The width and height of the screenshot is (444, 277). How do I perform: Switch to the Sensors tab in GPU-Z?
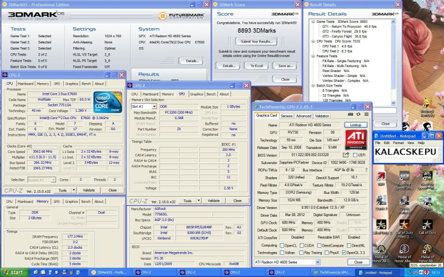click(286, 116)
